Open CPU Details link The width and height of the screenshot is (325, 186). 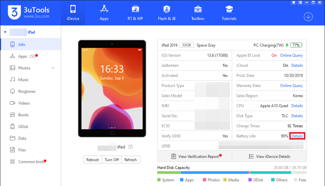coord(297,106)
